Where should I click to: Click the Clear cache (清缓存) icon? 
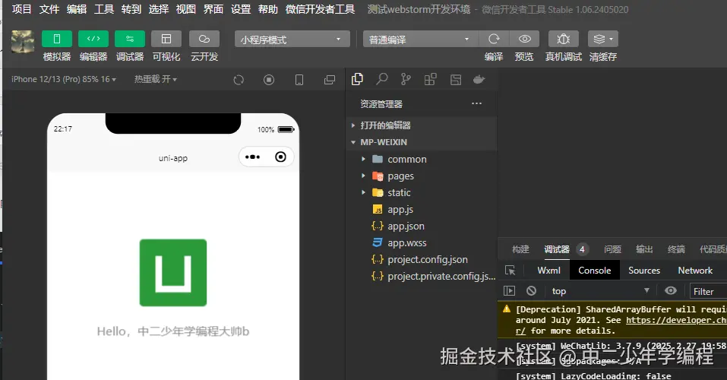point(602,39)
